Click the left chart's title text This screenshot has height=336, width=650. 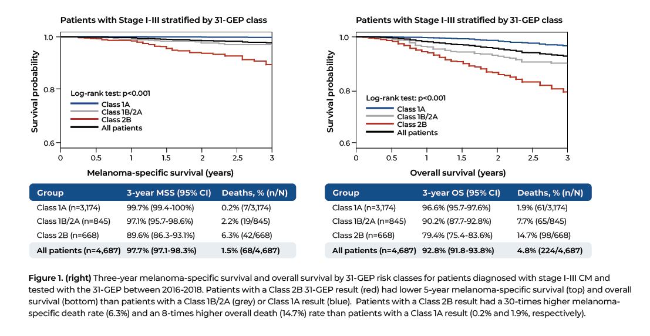point(164,21)
